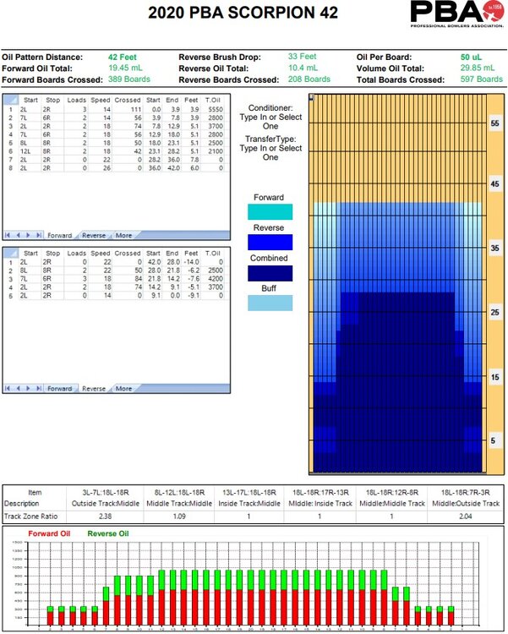This screenshot has height=634, width=508.
Task: Jump to last sheet in Forward loads table
Action: [x=38, y=235]
